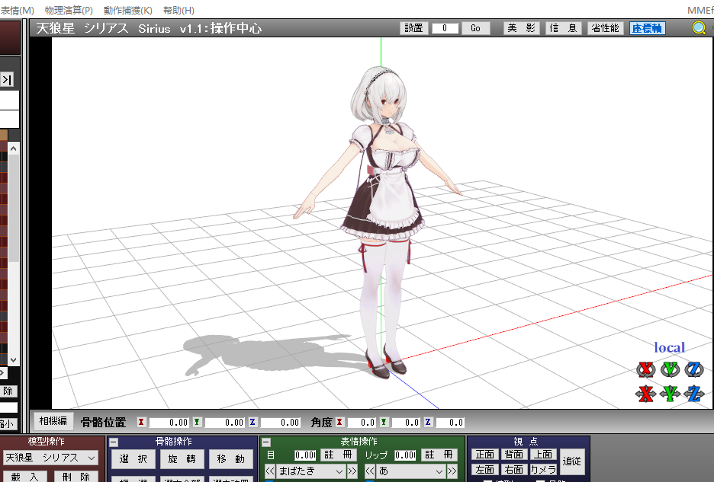Click the red X-axis move icon

pyautogui.click(x=647, y=394)
